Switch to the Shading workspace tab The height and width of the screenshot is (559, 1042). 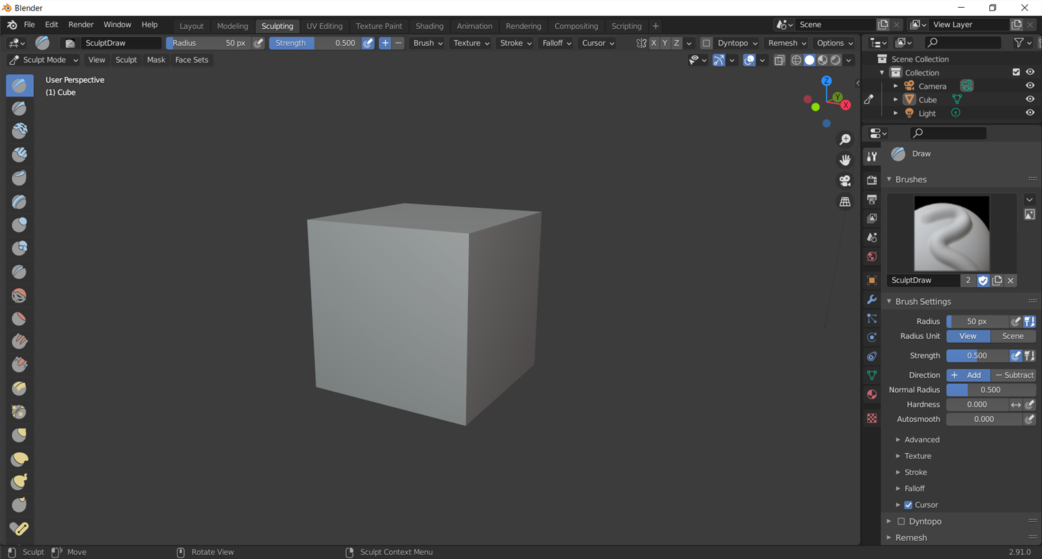click(x=429, y=26)
